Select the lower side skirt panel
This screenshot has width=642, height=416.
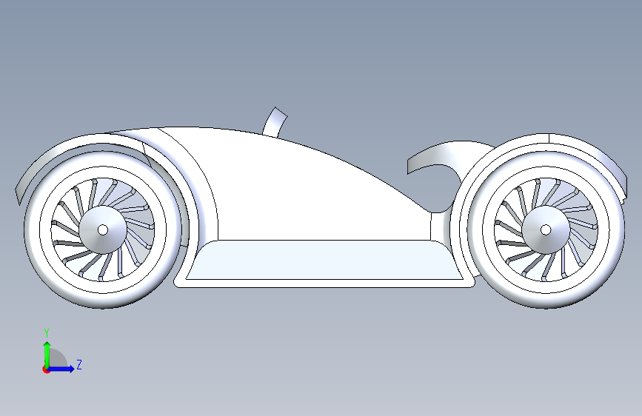point(324,261)
